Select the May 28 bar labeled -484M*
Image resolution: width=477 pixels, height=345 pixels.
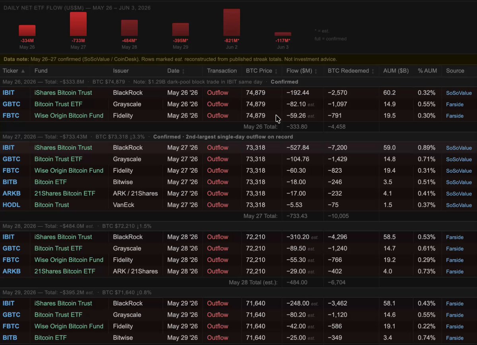[x=129, y=28]
